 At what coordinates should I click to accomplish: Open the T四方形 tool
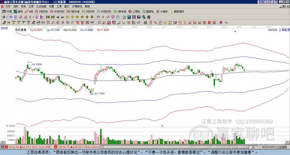point(88,11)
